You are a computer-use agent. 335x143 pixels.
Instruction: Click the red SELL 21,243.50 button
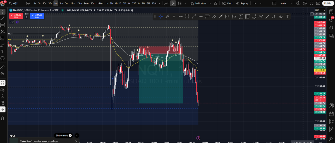16,16
